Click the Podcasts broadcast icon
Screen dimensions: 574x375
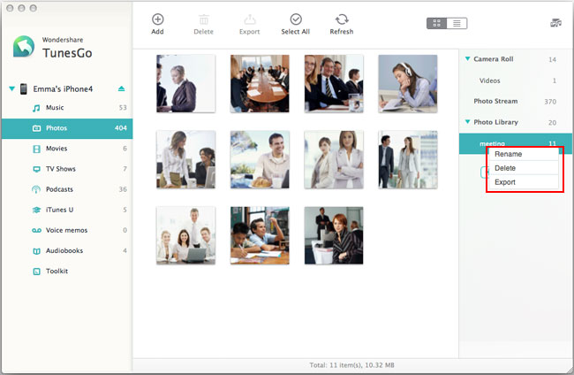(36, 189)
